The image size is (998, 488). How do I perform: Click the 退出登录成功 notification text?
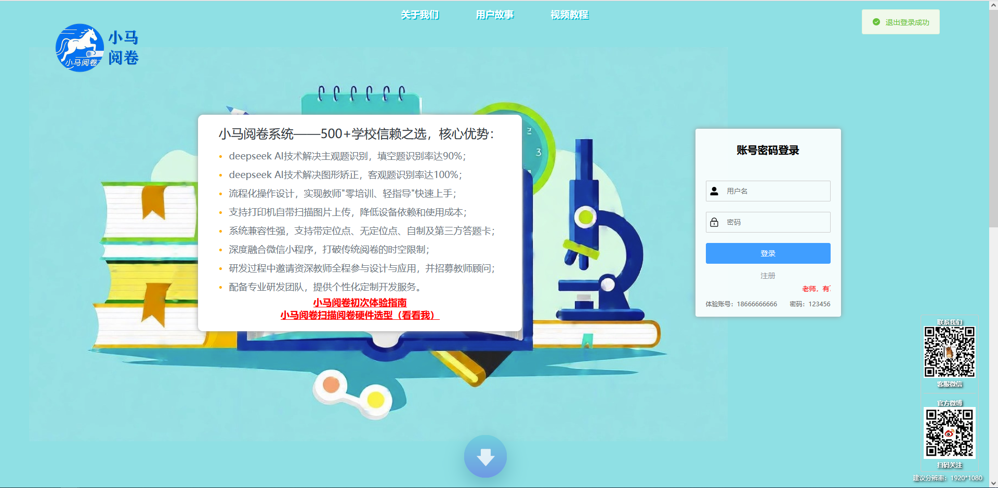tap(907, 22)
